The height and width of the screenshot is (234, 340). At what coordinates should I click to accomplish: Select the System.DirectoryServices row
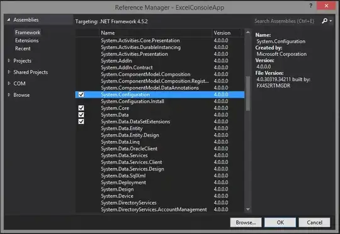pos(159,203)
